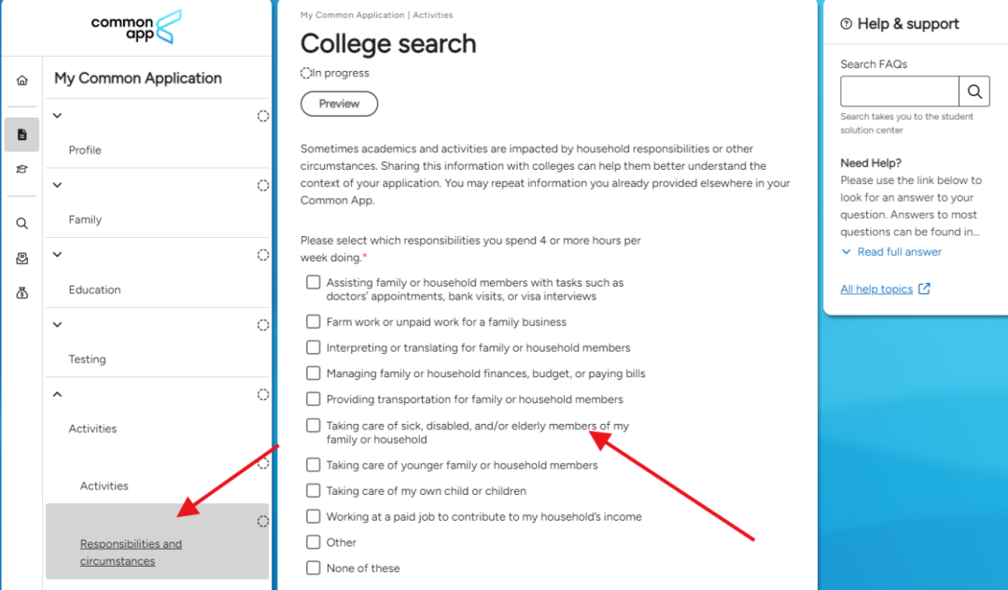Click the graduation cap colleges icon
Screen dimensions: 1008x590
tap(21, 169)
